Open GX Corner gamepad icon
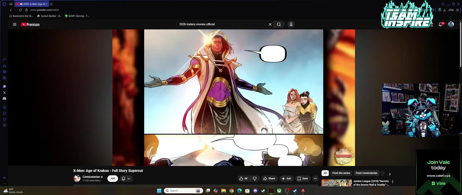 [x=11, y=4]
